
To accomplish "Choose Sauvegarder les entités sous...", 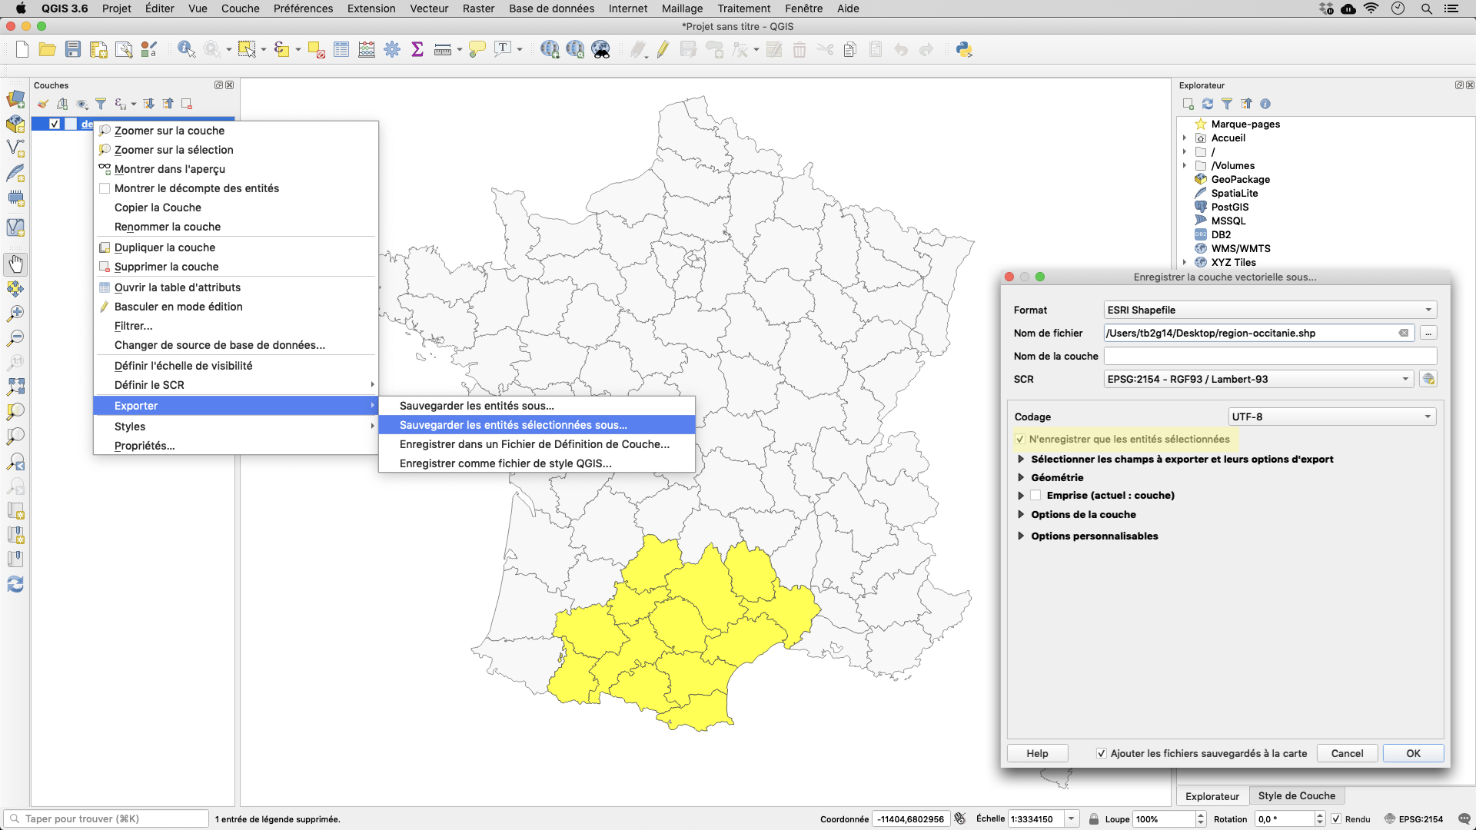I will [537, 406].
